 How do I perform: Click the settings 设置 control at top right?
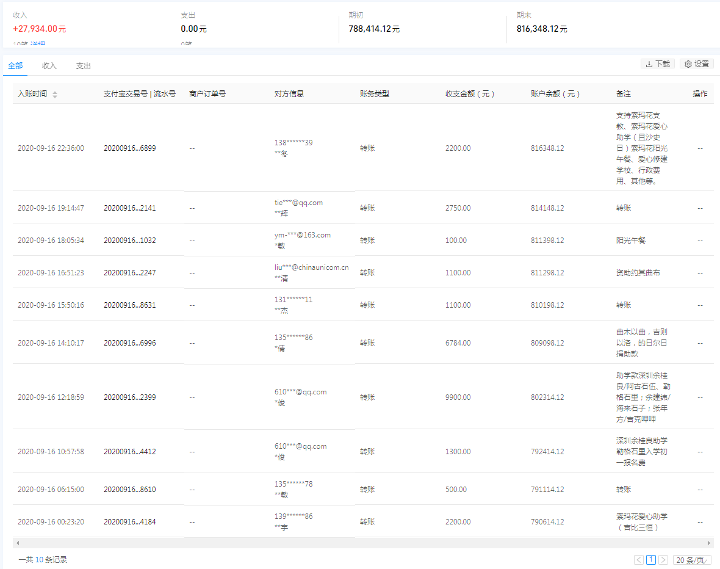(x=696, y=63)
